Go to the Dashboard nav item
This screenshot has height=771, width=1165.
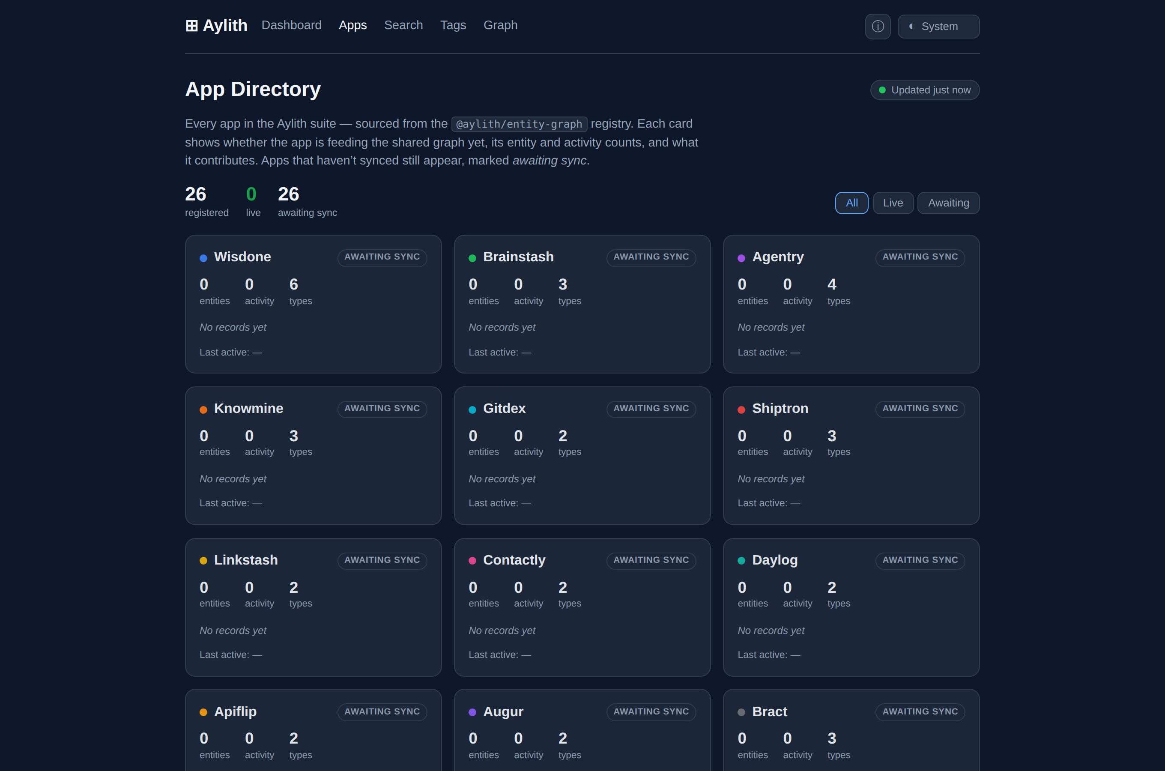(x=291, y=25)
